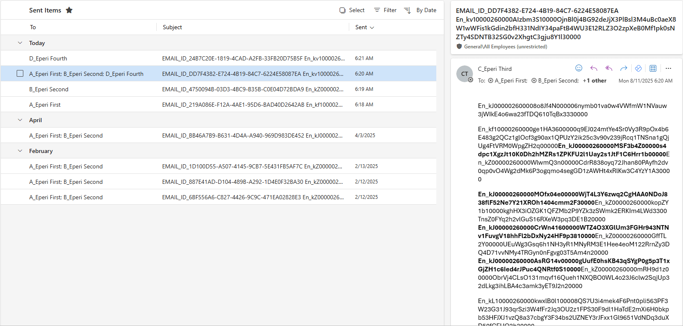Expand the +1 other recipients link
The width and height of the screenshot is (683, 326).
tap(595, 81)
